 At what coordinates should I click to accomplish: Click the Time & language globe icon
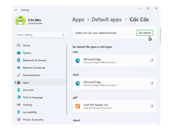coord(19,97)
